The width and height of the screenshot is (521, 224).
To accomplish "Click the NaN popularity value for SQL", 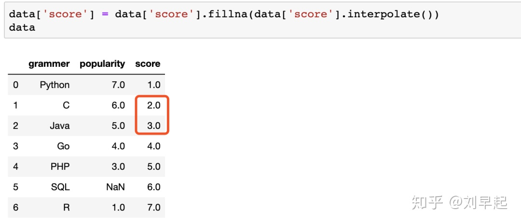I will pyautogui.click(x=116, y=187).
